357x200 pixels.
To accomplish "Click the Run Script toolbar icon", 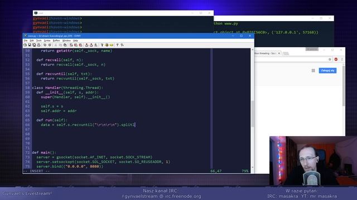I will pos(96,45).
